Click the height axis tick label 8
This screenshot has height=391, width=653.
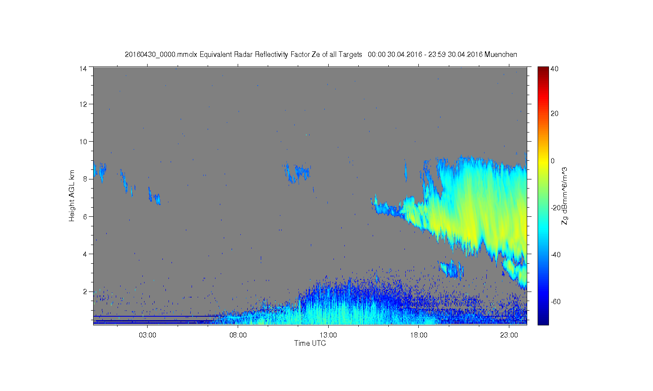tap(85, 179)
